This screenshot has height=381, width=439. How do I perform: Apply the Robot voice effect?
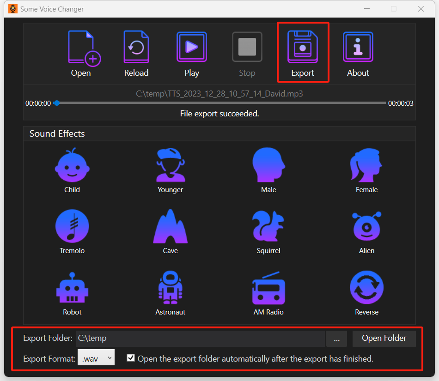click(x=72, y=292)
